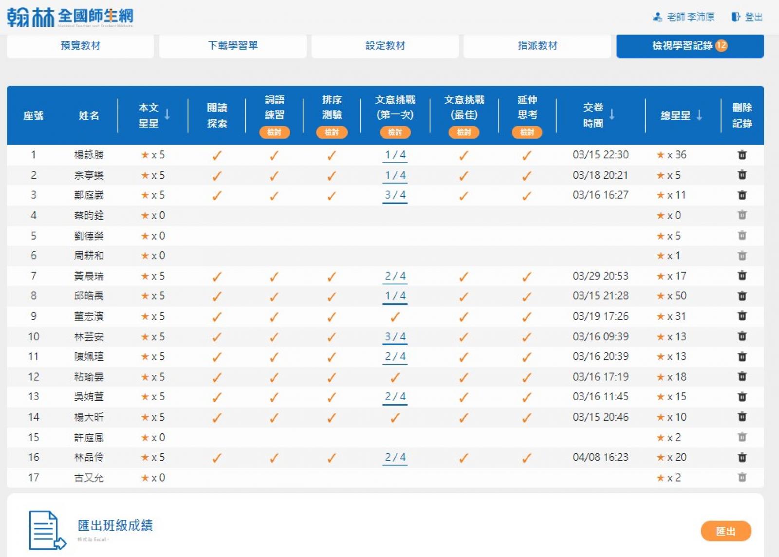Click the export document icon beside 匯出班級成績
This screenshot has width=779, height=557.
click(x=47, y=530)
